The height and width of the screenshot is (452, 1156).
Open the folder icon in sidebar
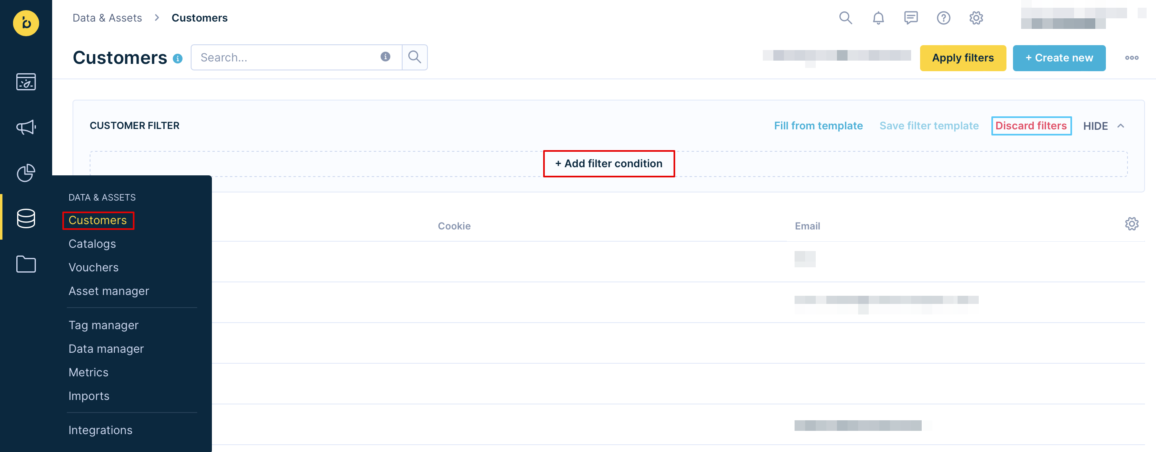(x=26, y=264)
